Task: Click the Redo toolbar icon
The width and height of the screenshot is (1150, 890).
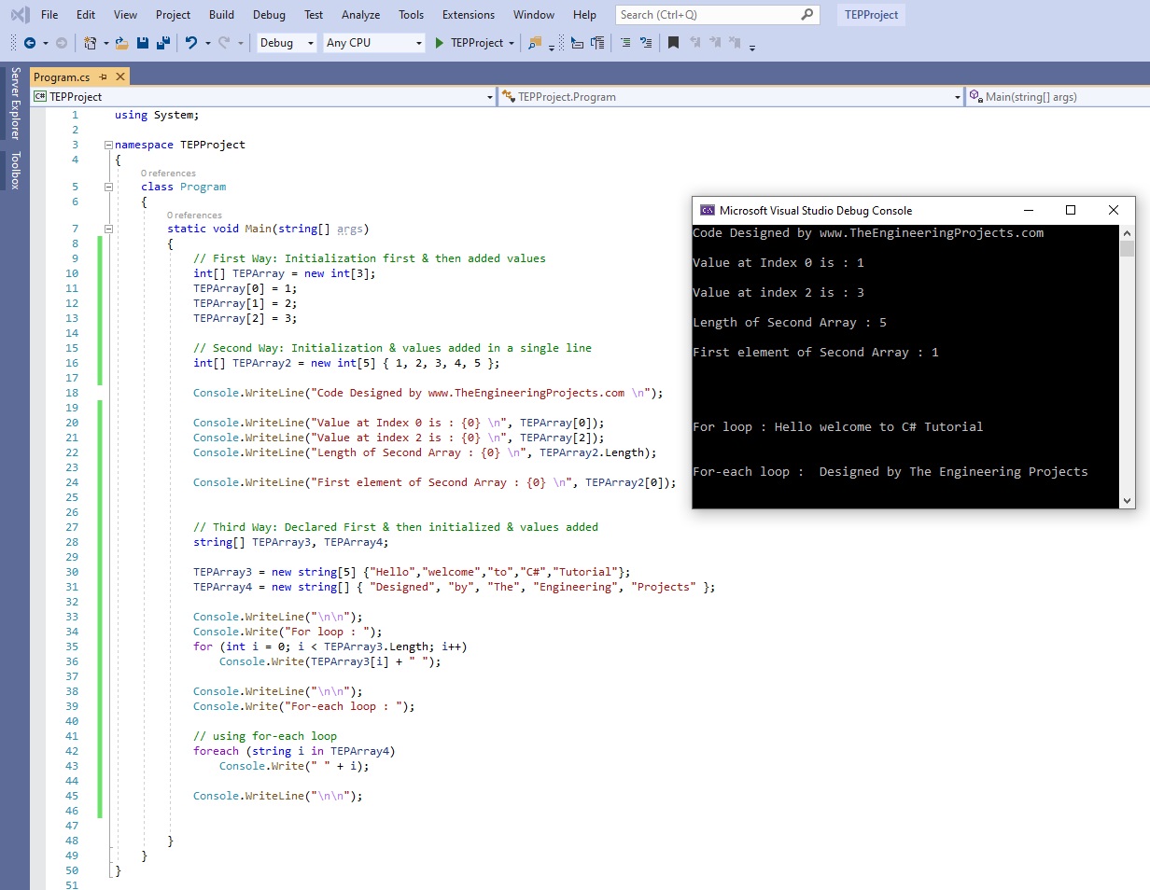Action: point(223,43)
